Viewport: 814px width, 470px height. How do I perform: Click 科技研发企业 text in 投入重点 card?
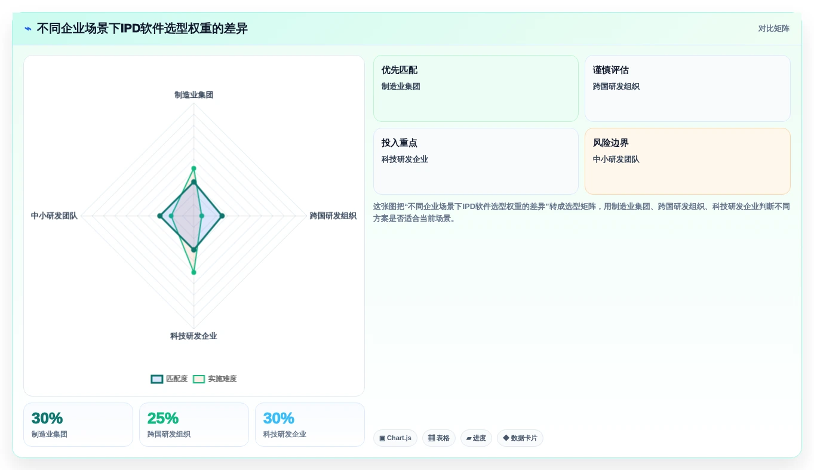405,159
